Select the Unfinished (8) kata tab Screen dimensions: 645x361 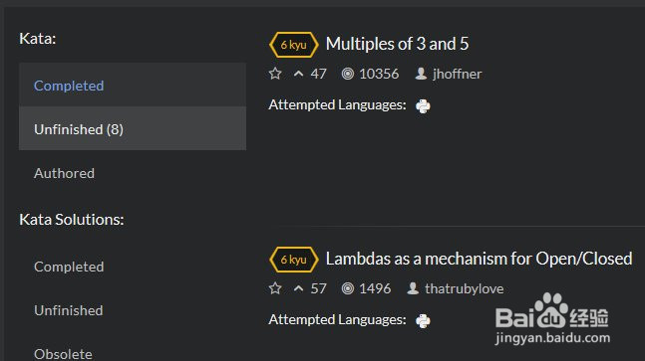(133, 129)
